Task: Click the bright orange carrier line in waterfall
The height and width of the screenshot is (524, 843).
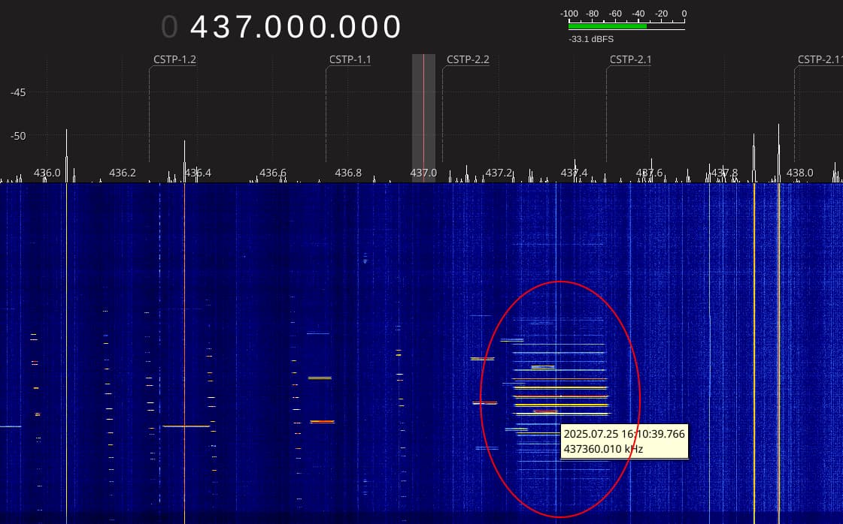Action: coord(754,338)
